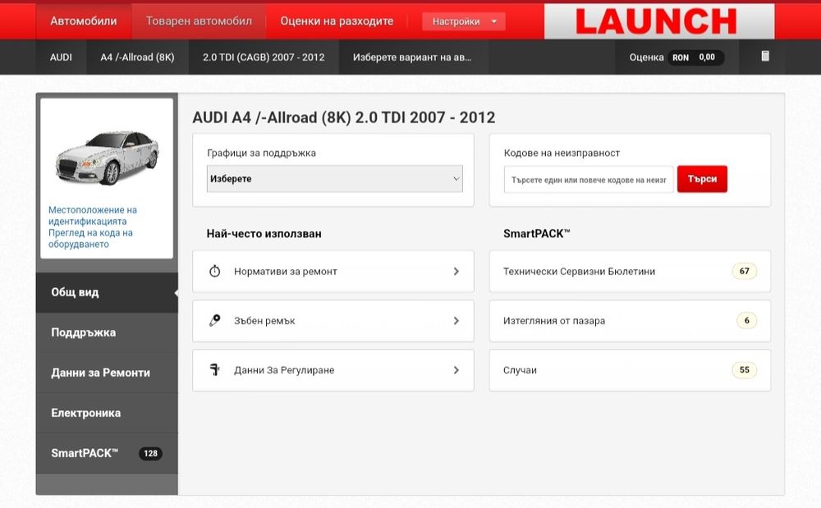Click the AUDI A4 /-Allroad (8K) 2.0 TDI heading
This screenshot has width=821, height=508.
(343, 117)
